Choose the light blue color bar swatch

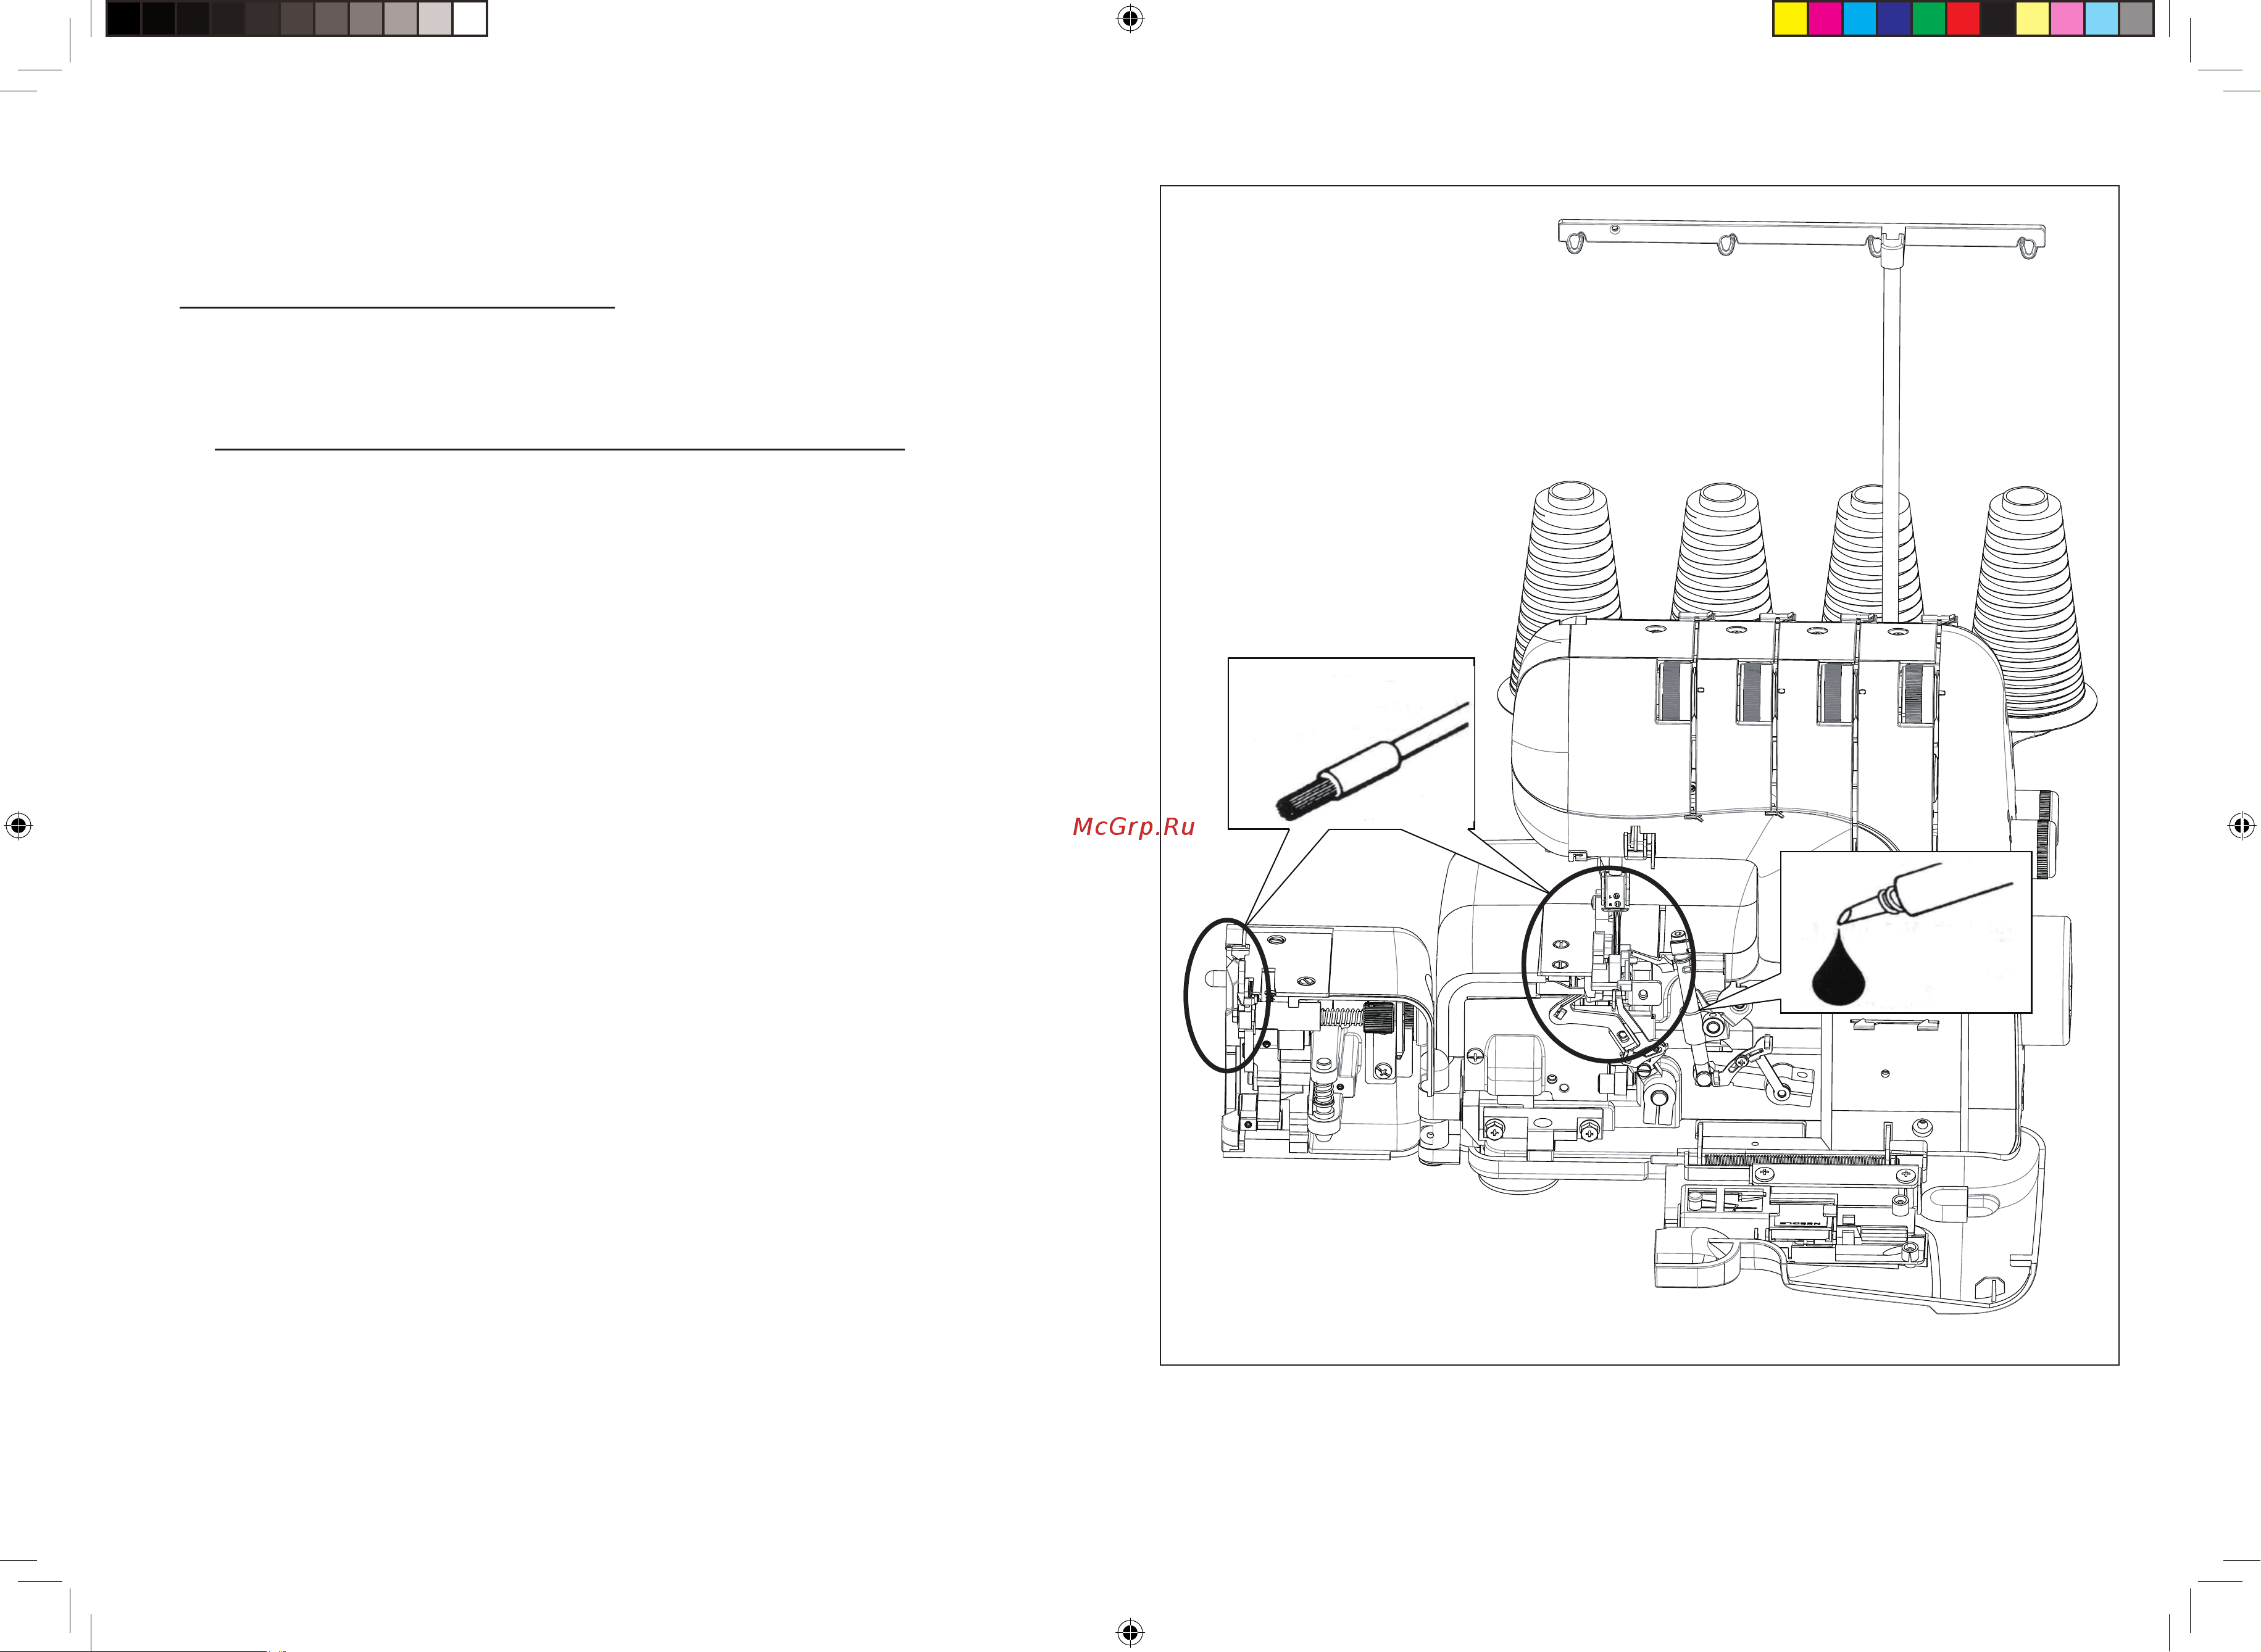pyautogui.click(x=2101, y=19)
